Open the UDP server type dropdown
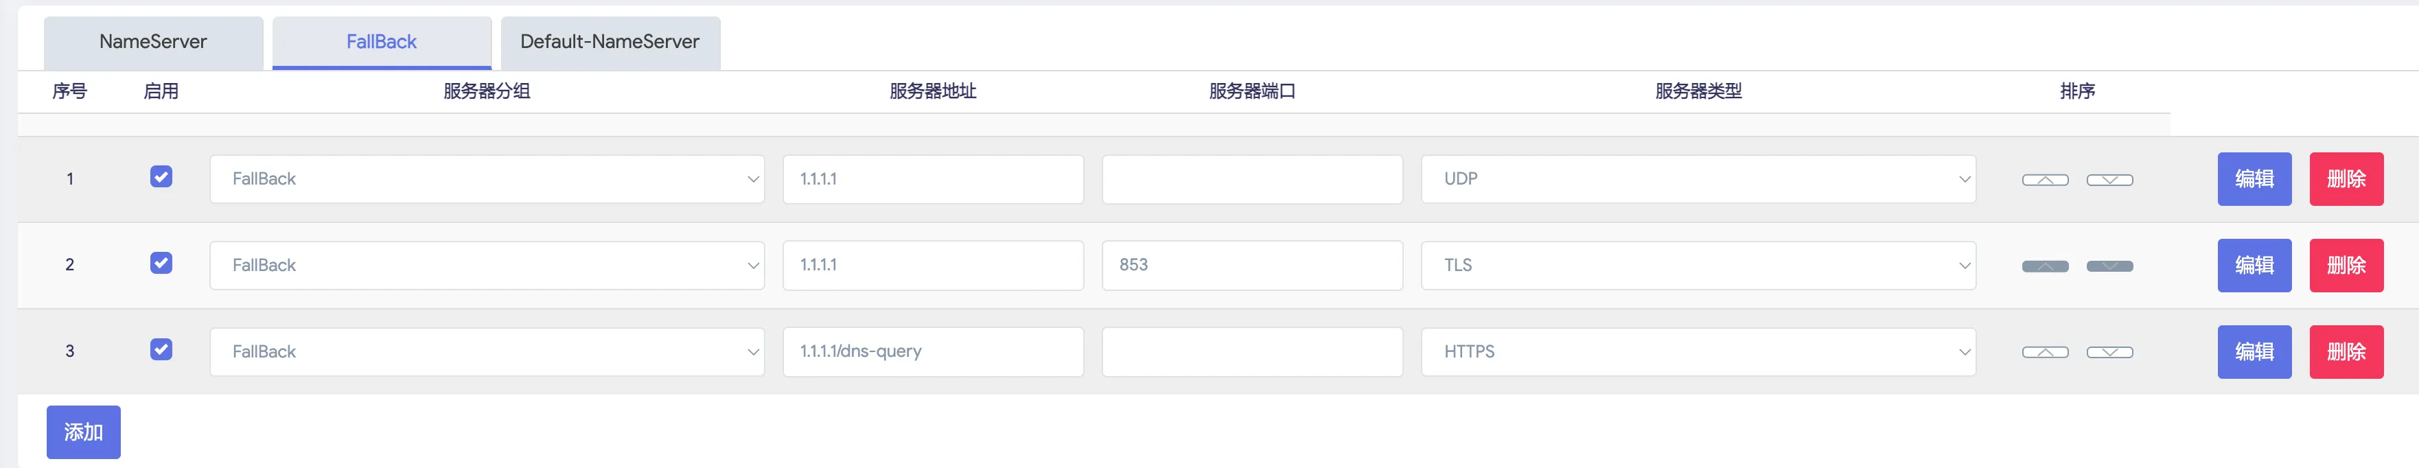 [x=1697, y=179]
